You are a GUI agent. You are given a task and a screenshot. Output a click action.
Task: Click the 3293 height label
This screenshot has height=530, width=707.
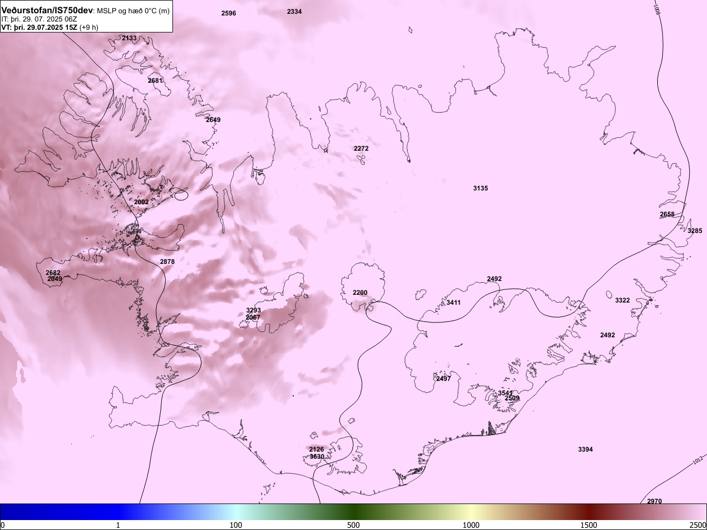tap(254, 311)
